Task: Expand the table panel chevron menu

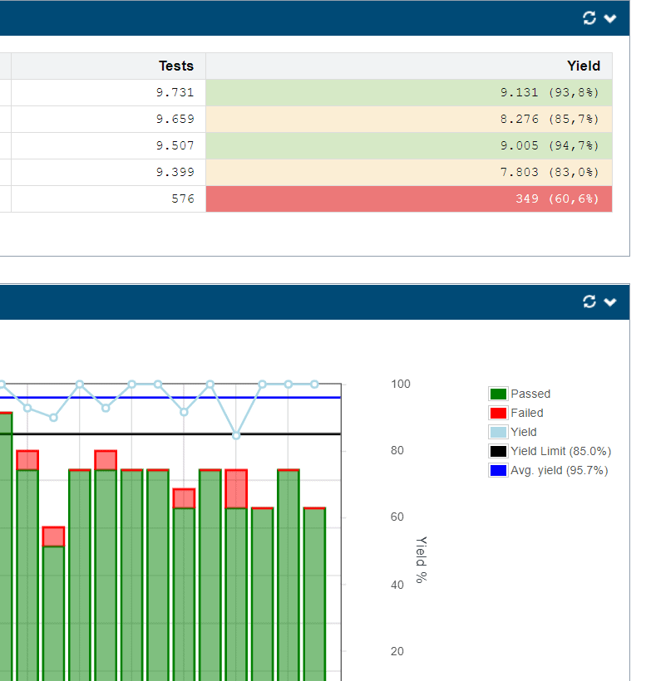Action: click(610, 18)
